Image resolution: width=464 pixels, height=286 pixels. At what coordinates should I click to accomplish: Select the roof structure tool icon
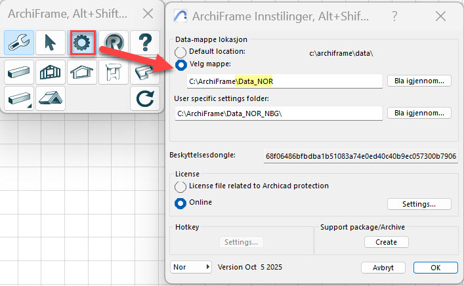click(x=51, y=98)
